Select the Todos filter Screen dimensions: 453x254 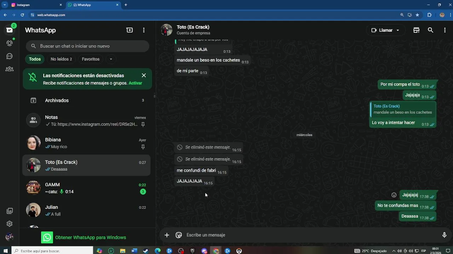coord(35,59)
